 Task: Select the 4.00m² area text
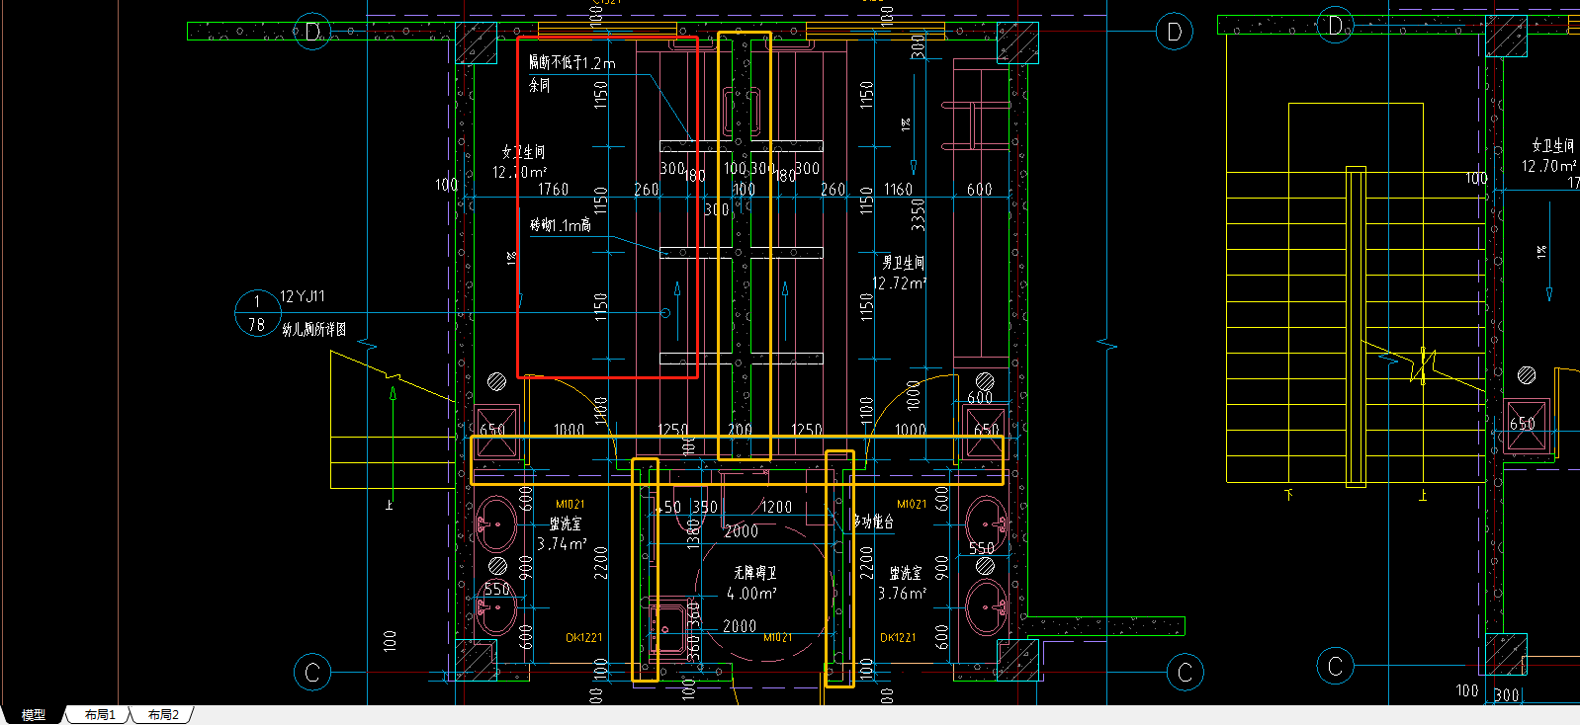tap(751, 594)
